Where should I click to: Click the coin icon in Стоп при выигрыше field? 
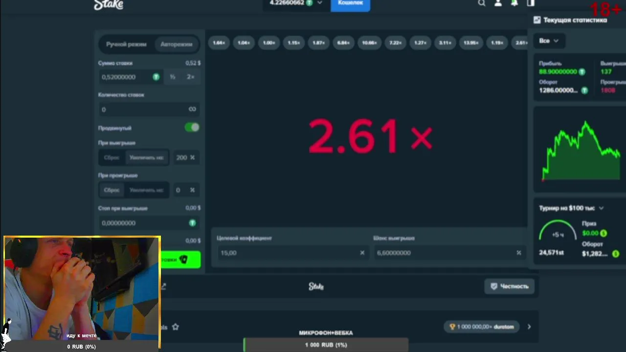click(x=192, y=223)
